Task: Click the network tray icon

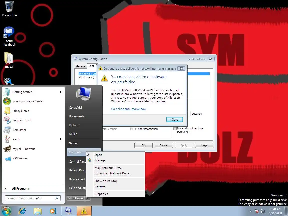Action: point(263,211)
